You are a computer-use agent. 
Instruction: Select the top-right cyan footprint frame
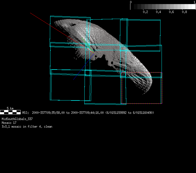[x=140, y=33]
